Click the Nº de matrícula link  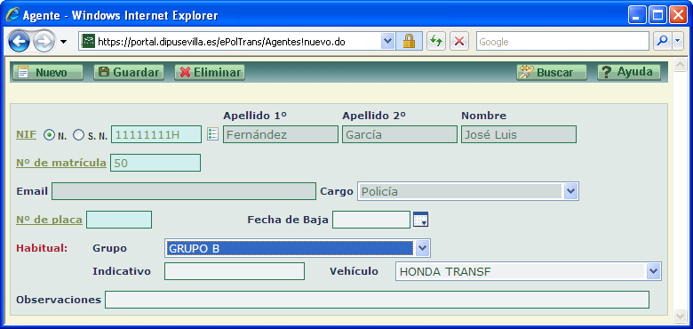tap(61, 164)
